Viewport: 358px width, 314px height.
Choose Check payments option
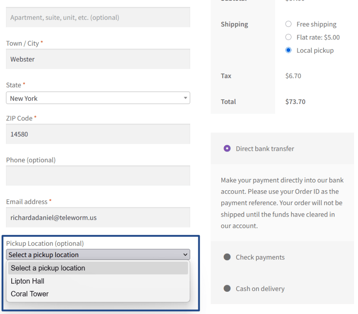pyautogui.click(x=227, y=257)
